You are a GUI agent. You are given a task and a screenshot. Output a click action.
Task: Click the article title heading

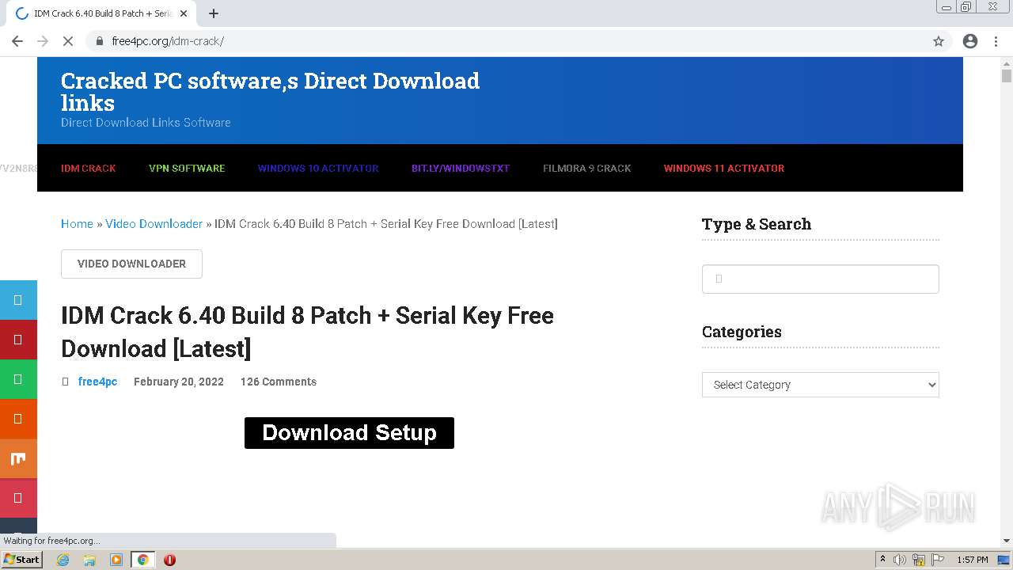pyautogui.click(x=307, y=332)
